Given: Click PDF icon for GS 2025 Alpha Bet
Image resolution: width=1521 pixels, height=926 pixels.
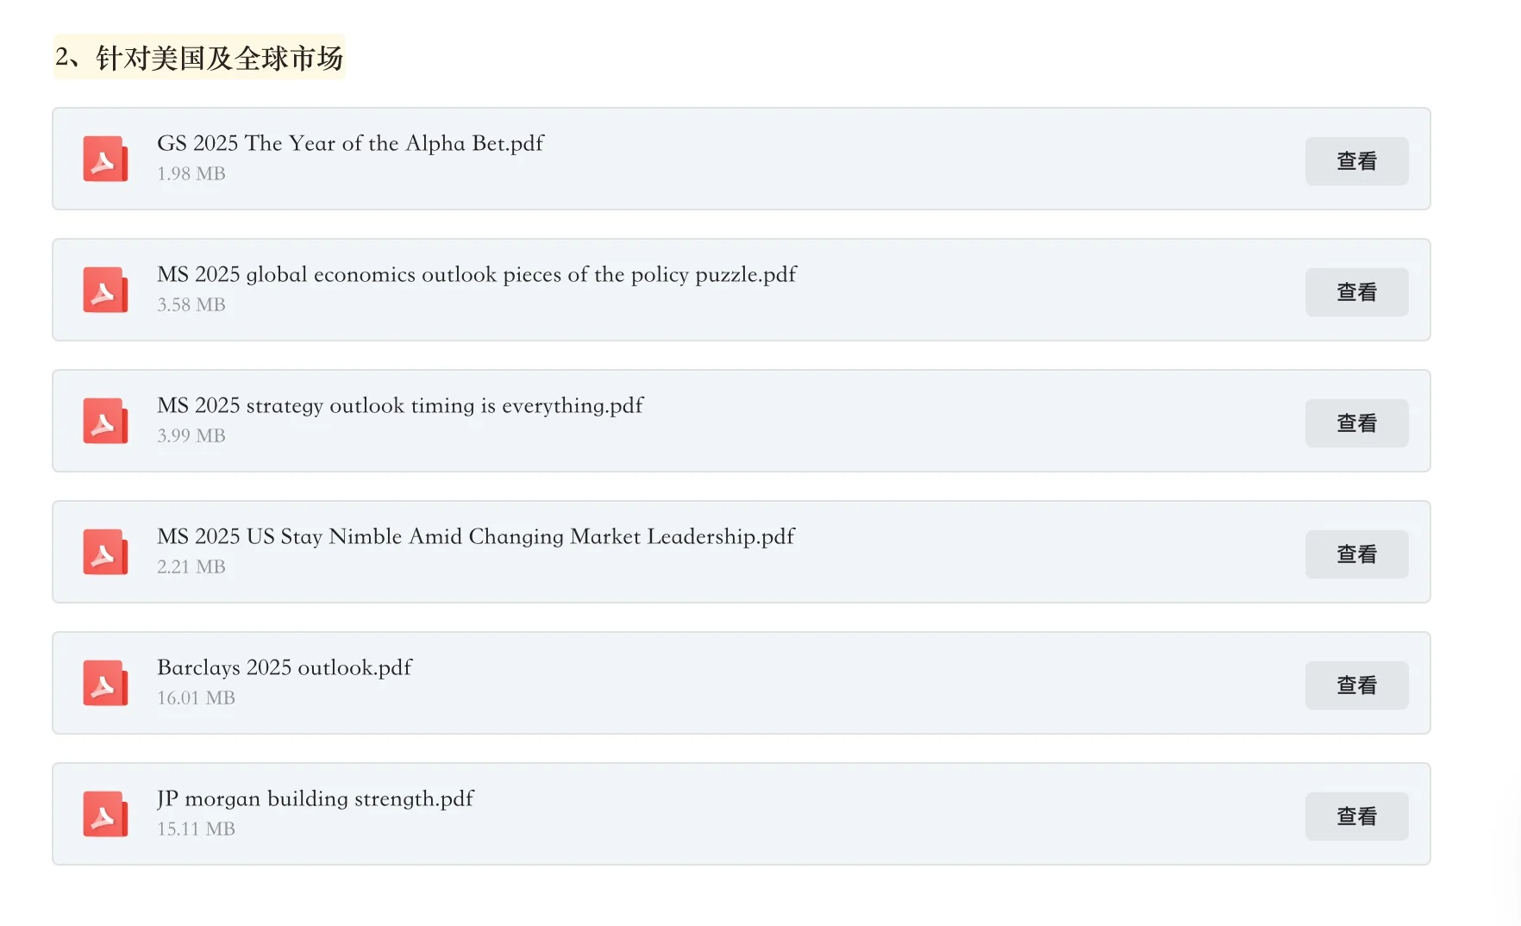Looking at the screenshot, I should click(105, 159).
